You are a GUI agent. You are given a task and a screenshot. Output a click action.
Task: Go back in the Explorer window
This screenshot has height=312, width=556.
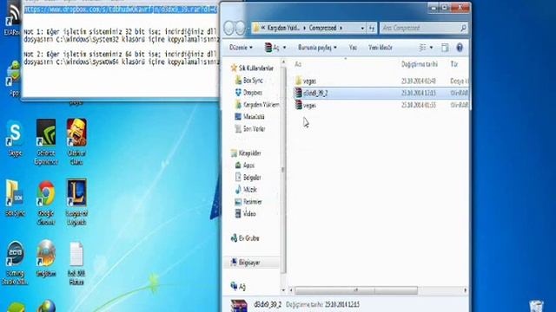229,28
